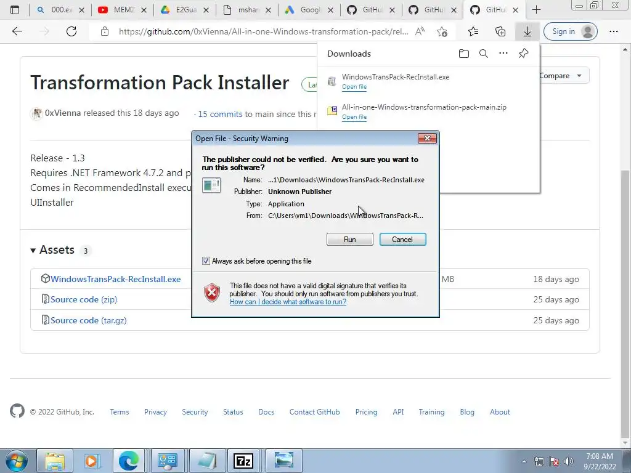The height and width of the screenshot is (473, 631).
Task: Open 7-Zip taskbar icon
Action: (243, 461)
